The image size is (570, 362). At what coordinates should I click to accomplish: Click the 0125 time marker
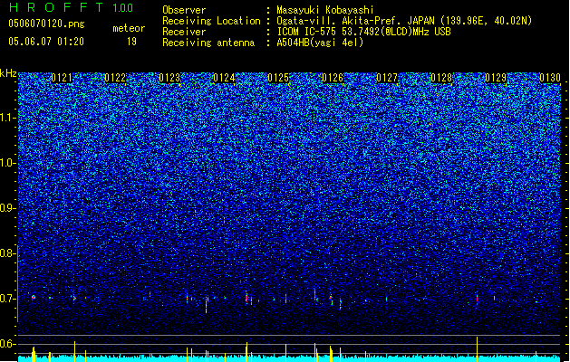click(278, 78)
